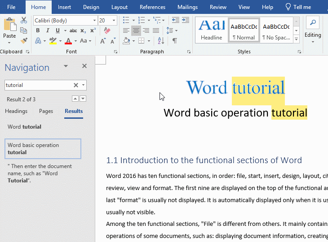Click the Tell me lightbulb
The width and height of the screenshot is (328, 242).
point(288,7)
